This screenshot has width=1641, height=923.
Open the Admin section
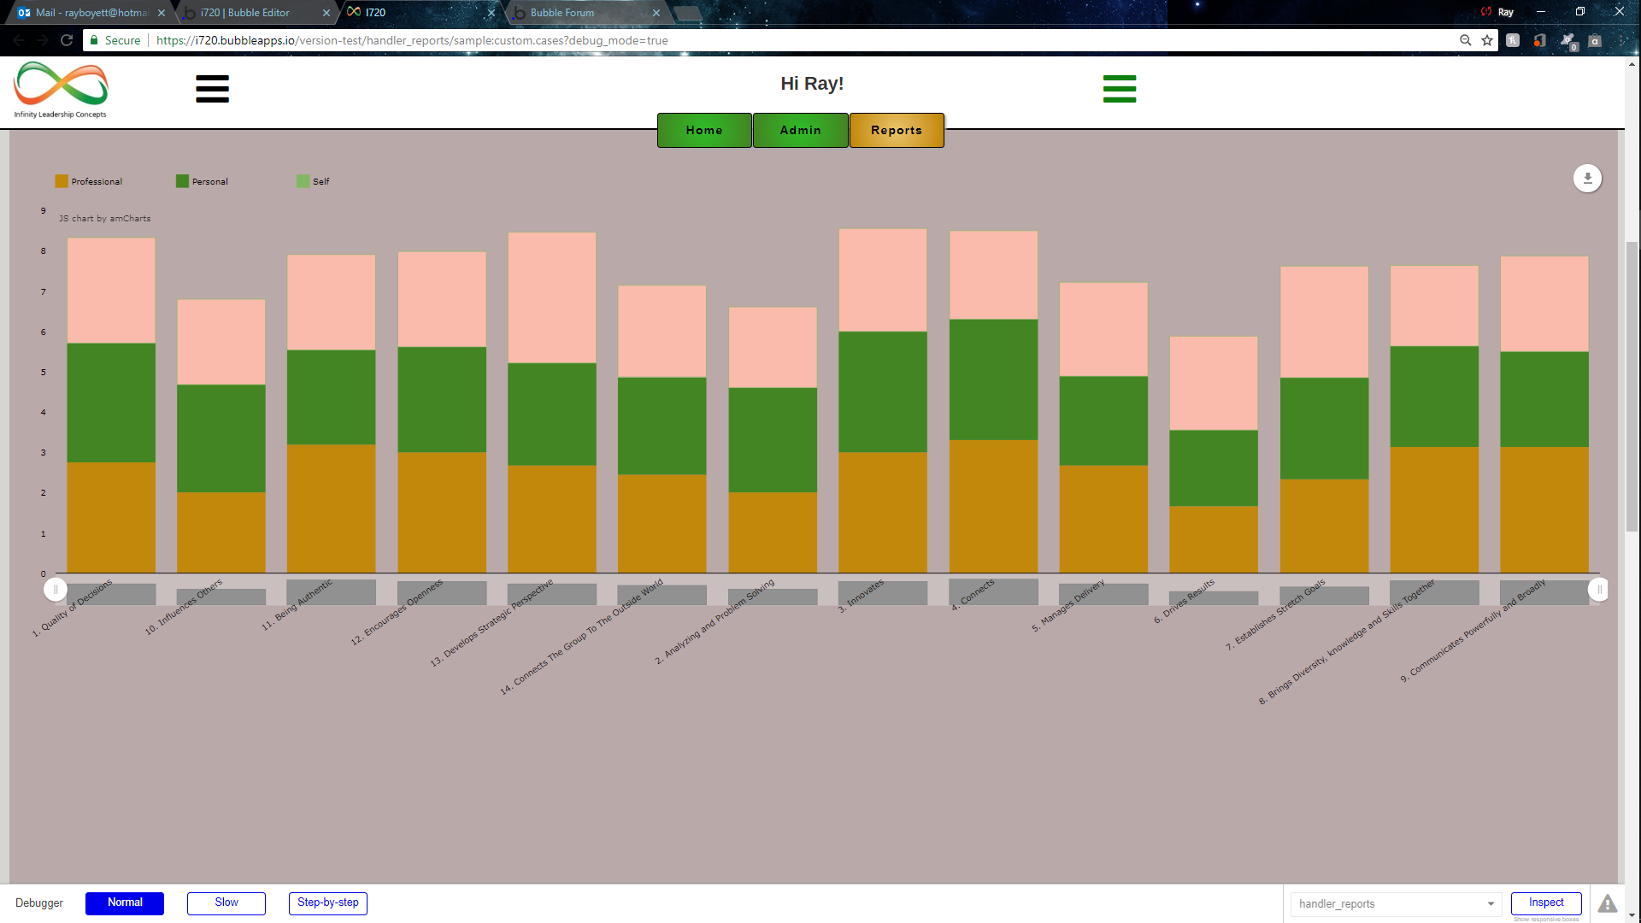click(x=800, y=131)
